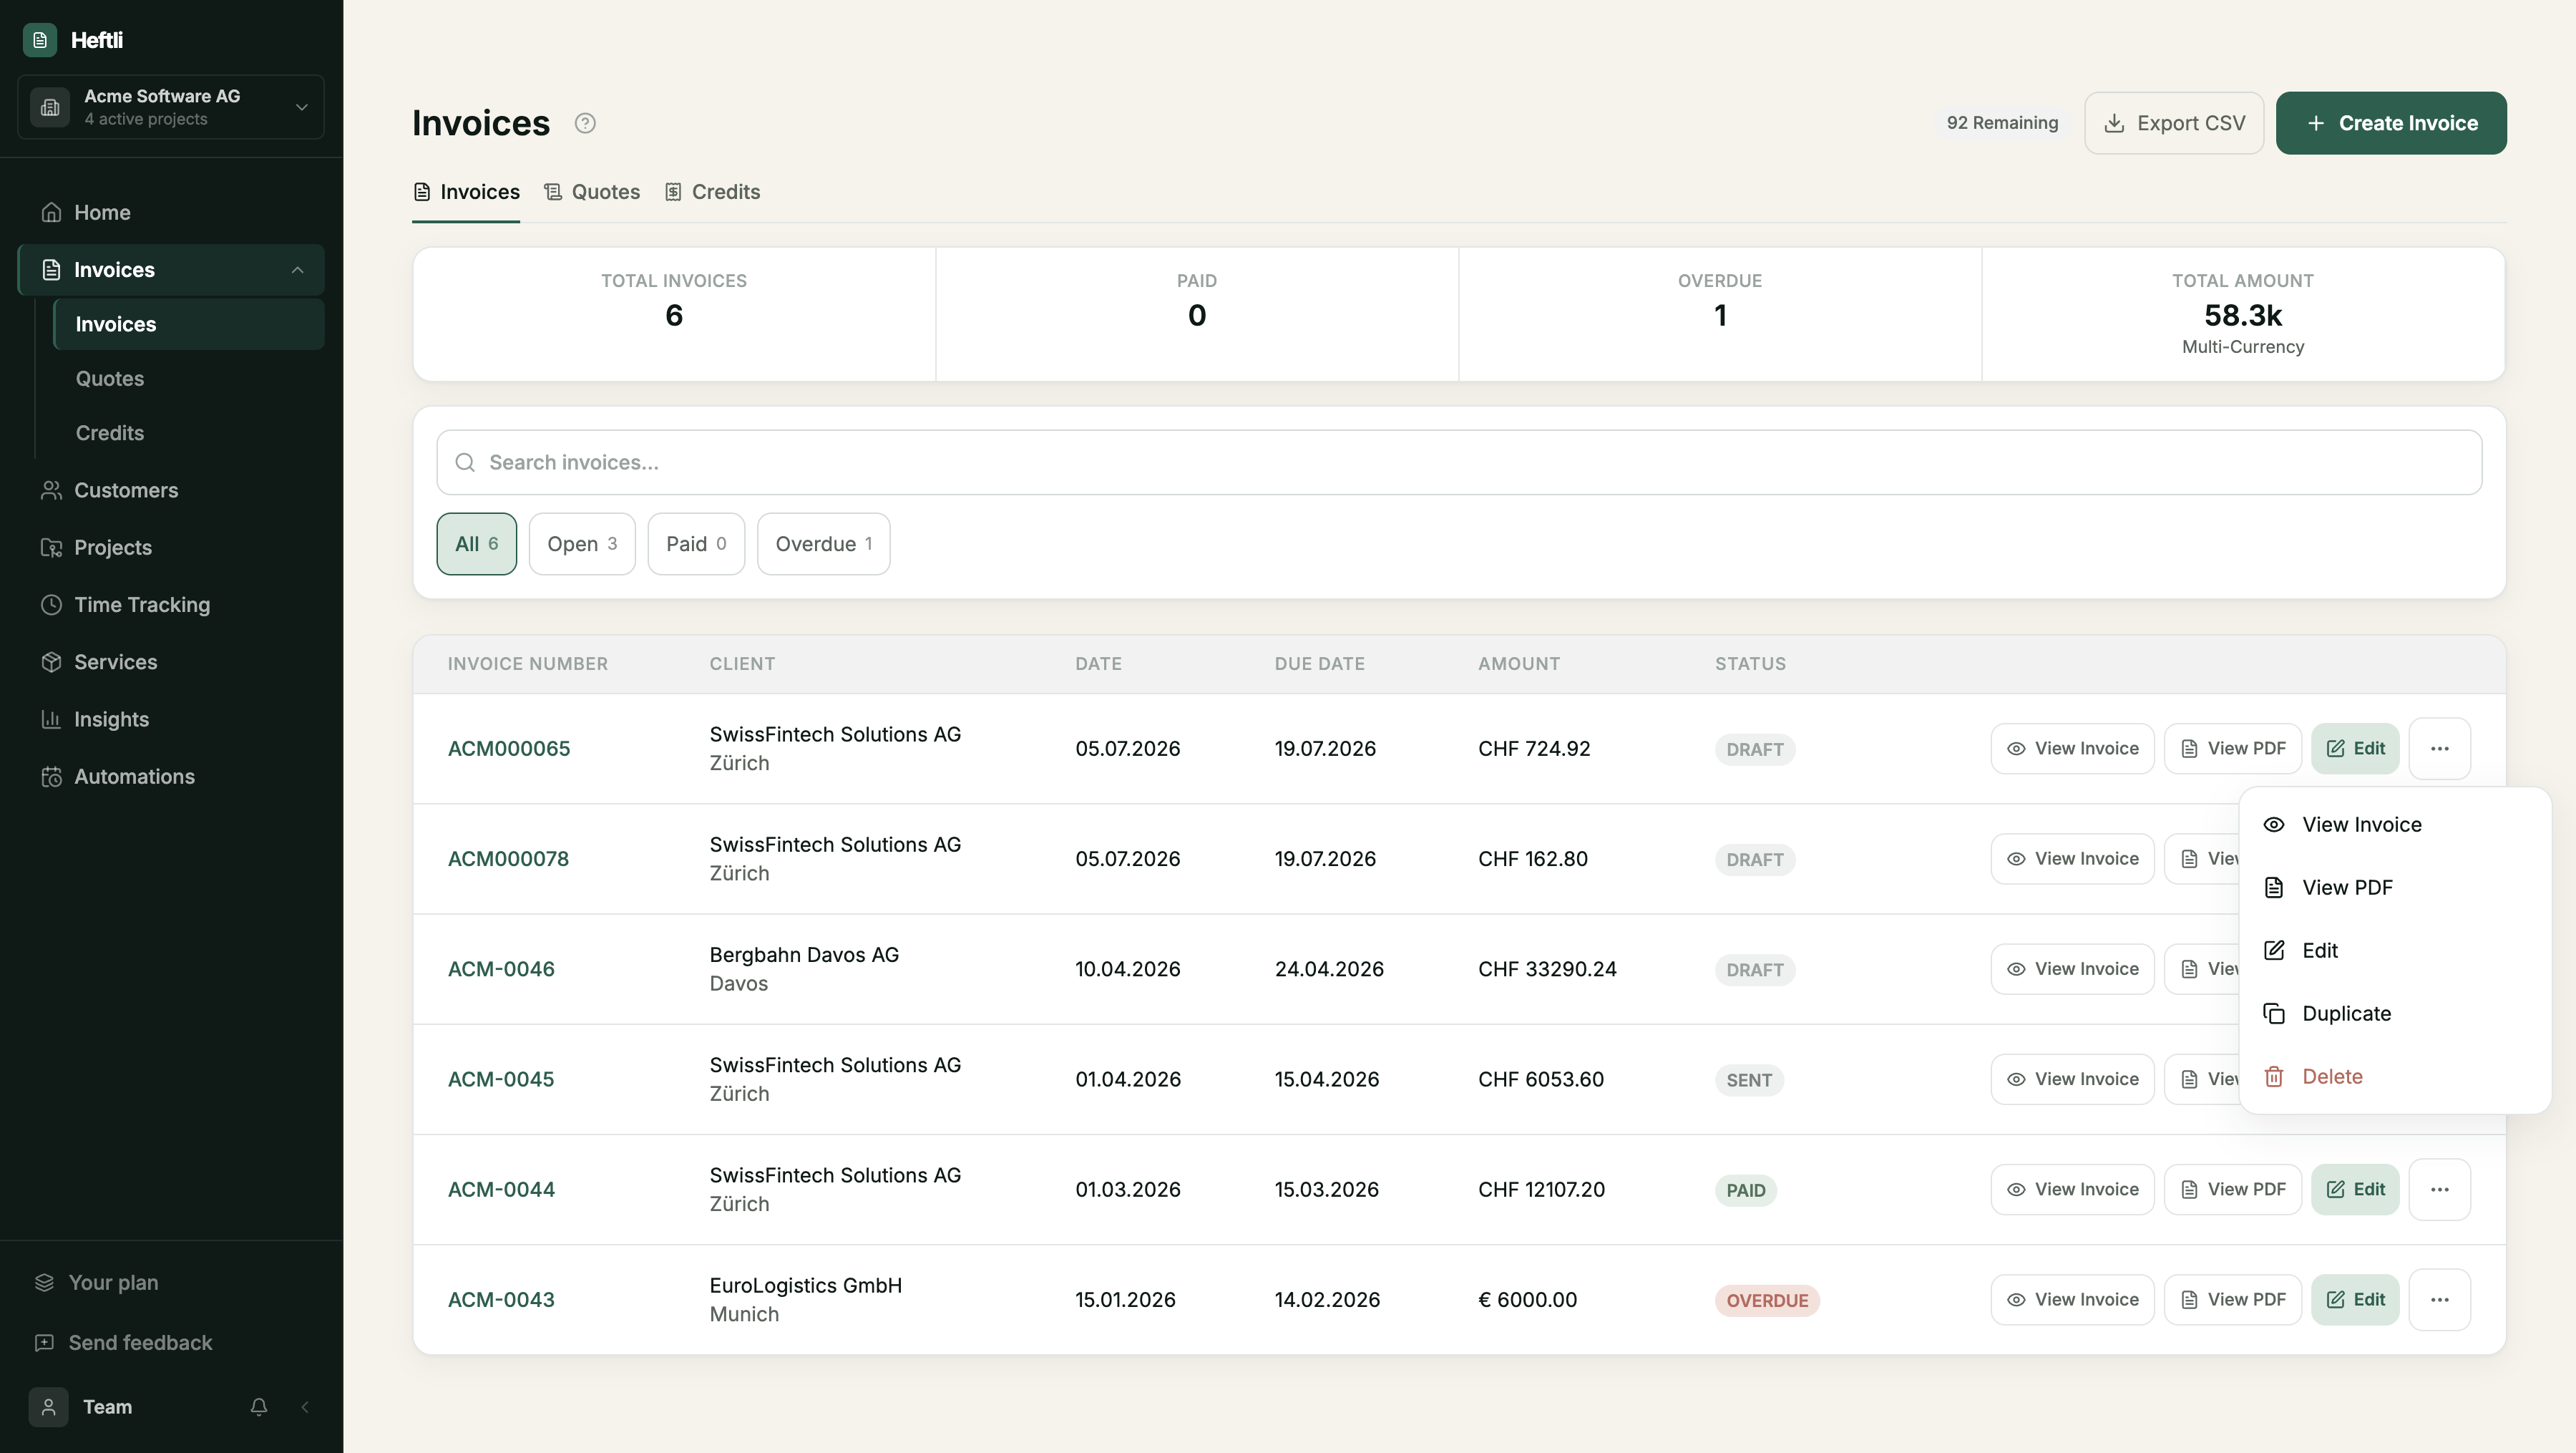Open invoice number ACM000078
The width and height of the screenshot is (2576, 1453).
[x=508, y=858]
